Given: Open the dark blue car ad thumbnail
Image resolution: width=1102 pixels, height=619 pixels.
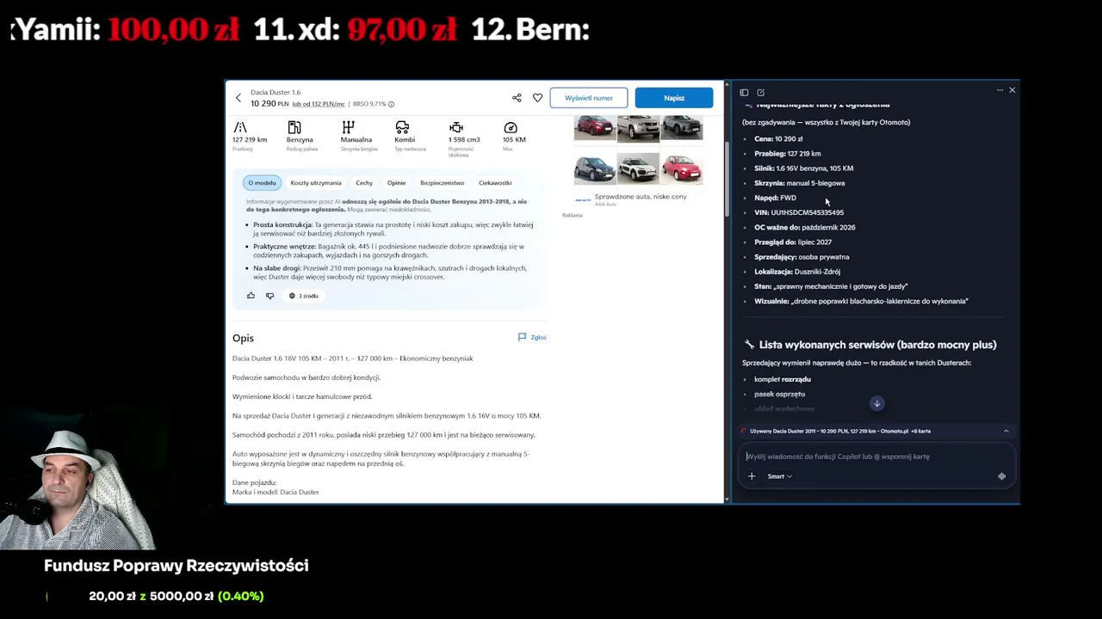Looking at the screenshot, I should [595, 169].
